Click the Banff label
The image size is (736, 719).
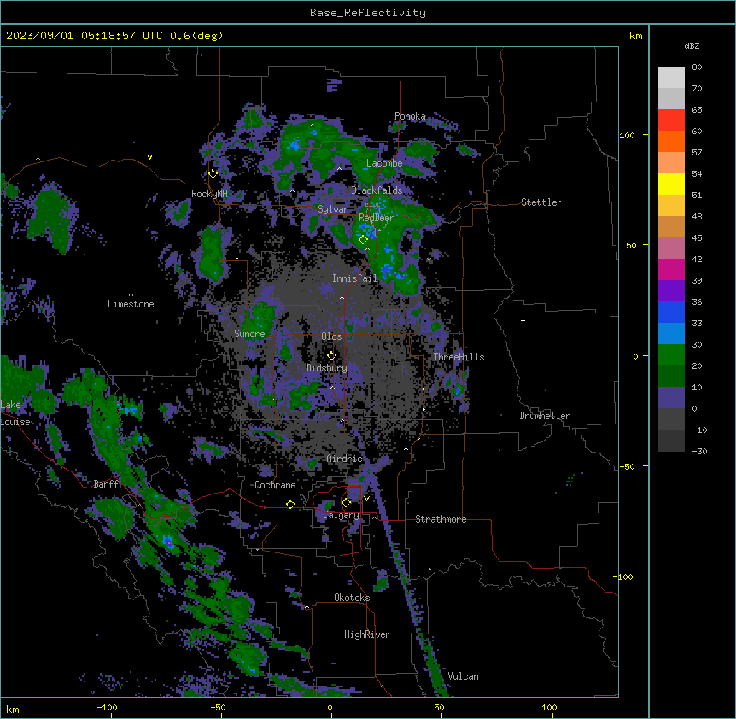[106, 484]
